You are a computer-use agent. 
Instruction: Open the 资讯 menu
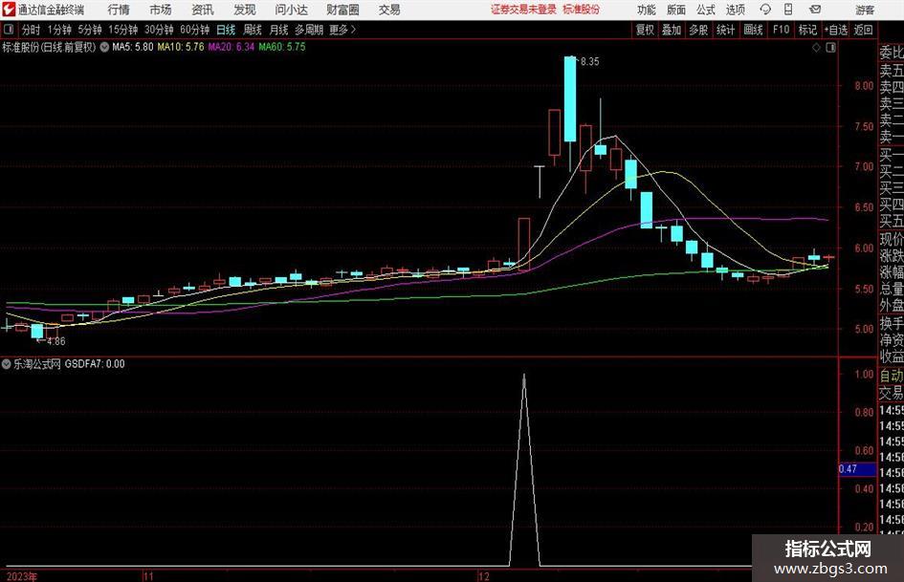[203, 10]
